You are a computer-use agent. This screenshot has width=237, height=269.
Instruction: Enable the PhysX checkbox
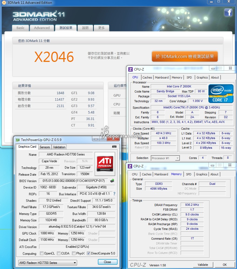(x=74, y=253)
